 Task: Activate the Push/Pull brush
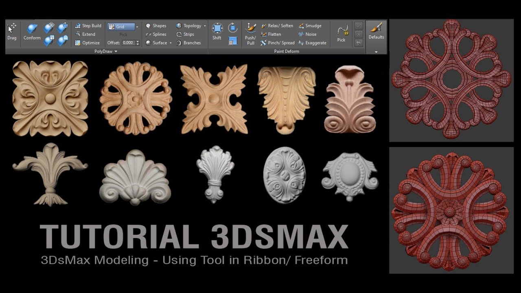(x=251, y=34)
